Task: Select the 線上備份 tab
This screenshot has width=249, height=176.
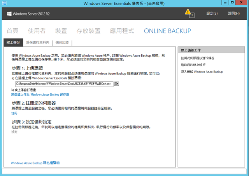Action: tap(13, 42)
